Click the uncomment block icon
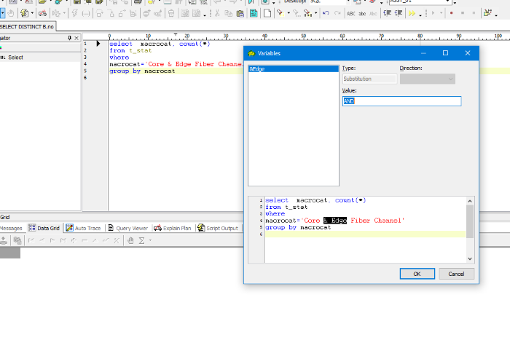 point(399,13)
